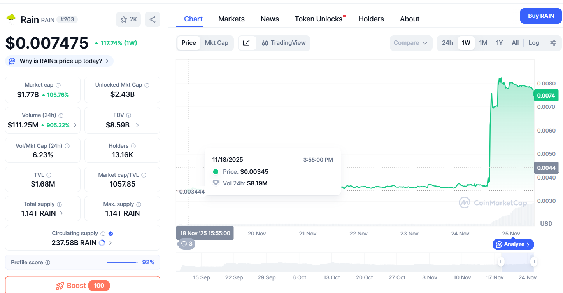Click the Circulating supply info icon
The image size is (563, 293).
103,234
